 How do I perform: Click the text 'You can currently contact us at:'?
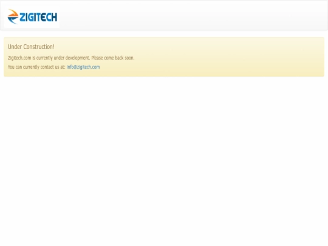(x=36, y=67)
